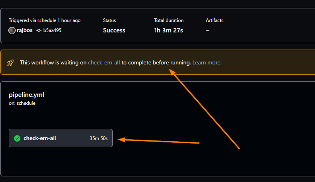Image resolution: width=315 pixels, height=182 pixels.
Task: Click the rocket icon in the warning banner
Action: [x=10, y=62]
